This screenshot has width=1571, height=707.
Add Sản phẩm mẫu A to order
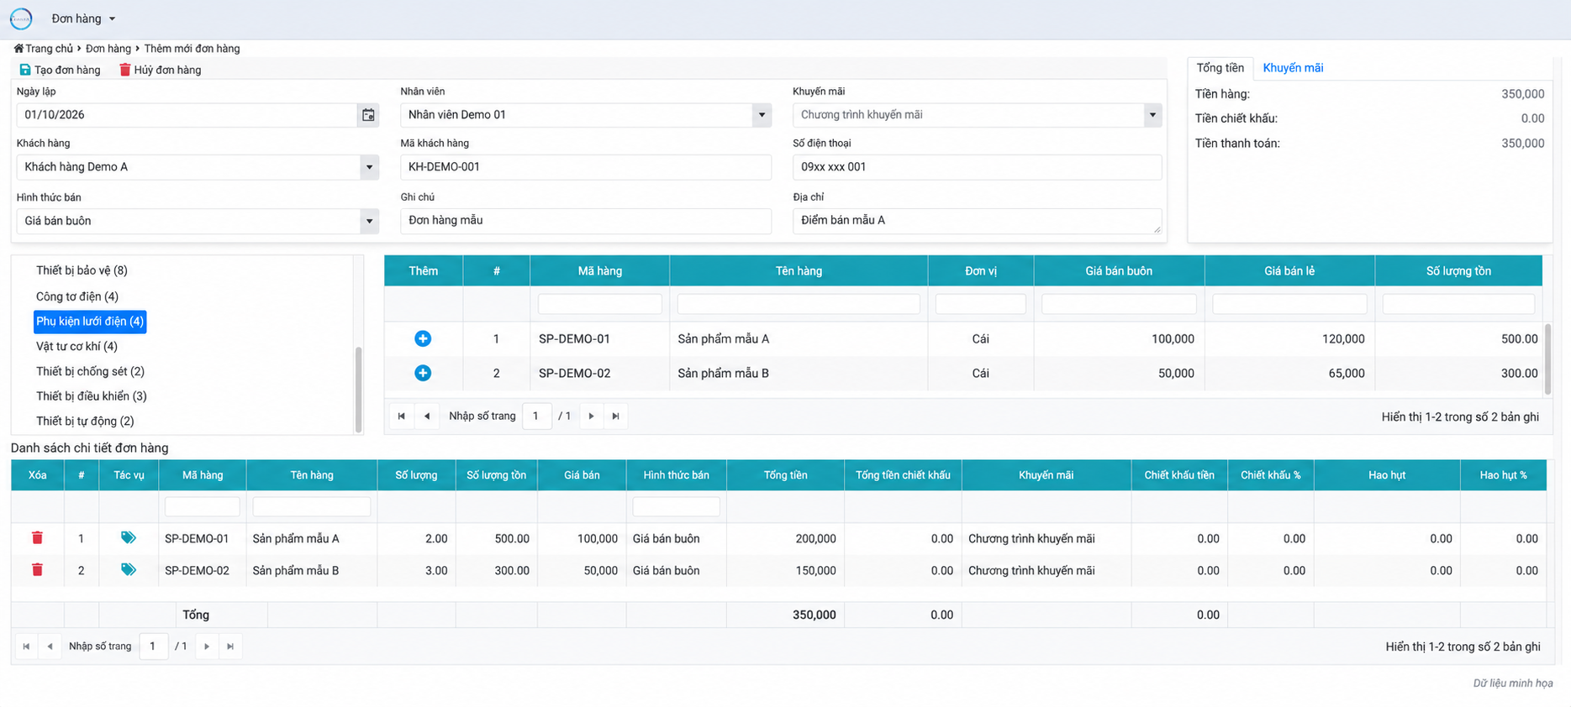pyautogui.click(x=423, y=338)
